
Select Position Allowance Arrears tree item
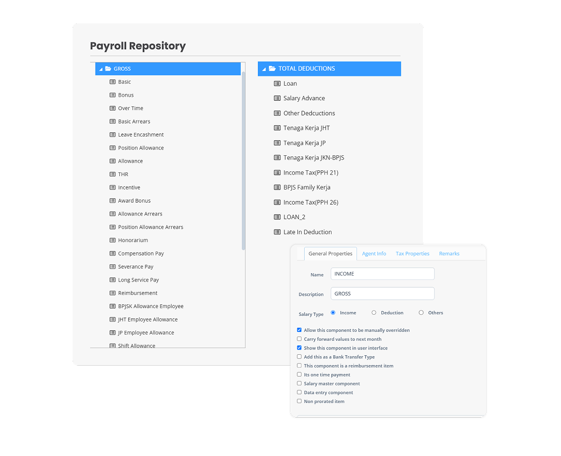point(150,227)
